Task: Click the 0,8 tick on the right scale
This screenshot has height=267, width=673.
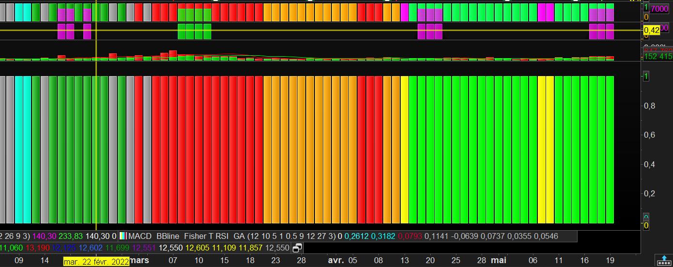Action: tap(650, 106)
